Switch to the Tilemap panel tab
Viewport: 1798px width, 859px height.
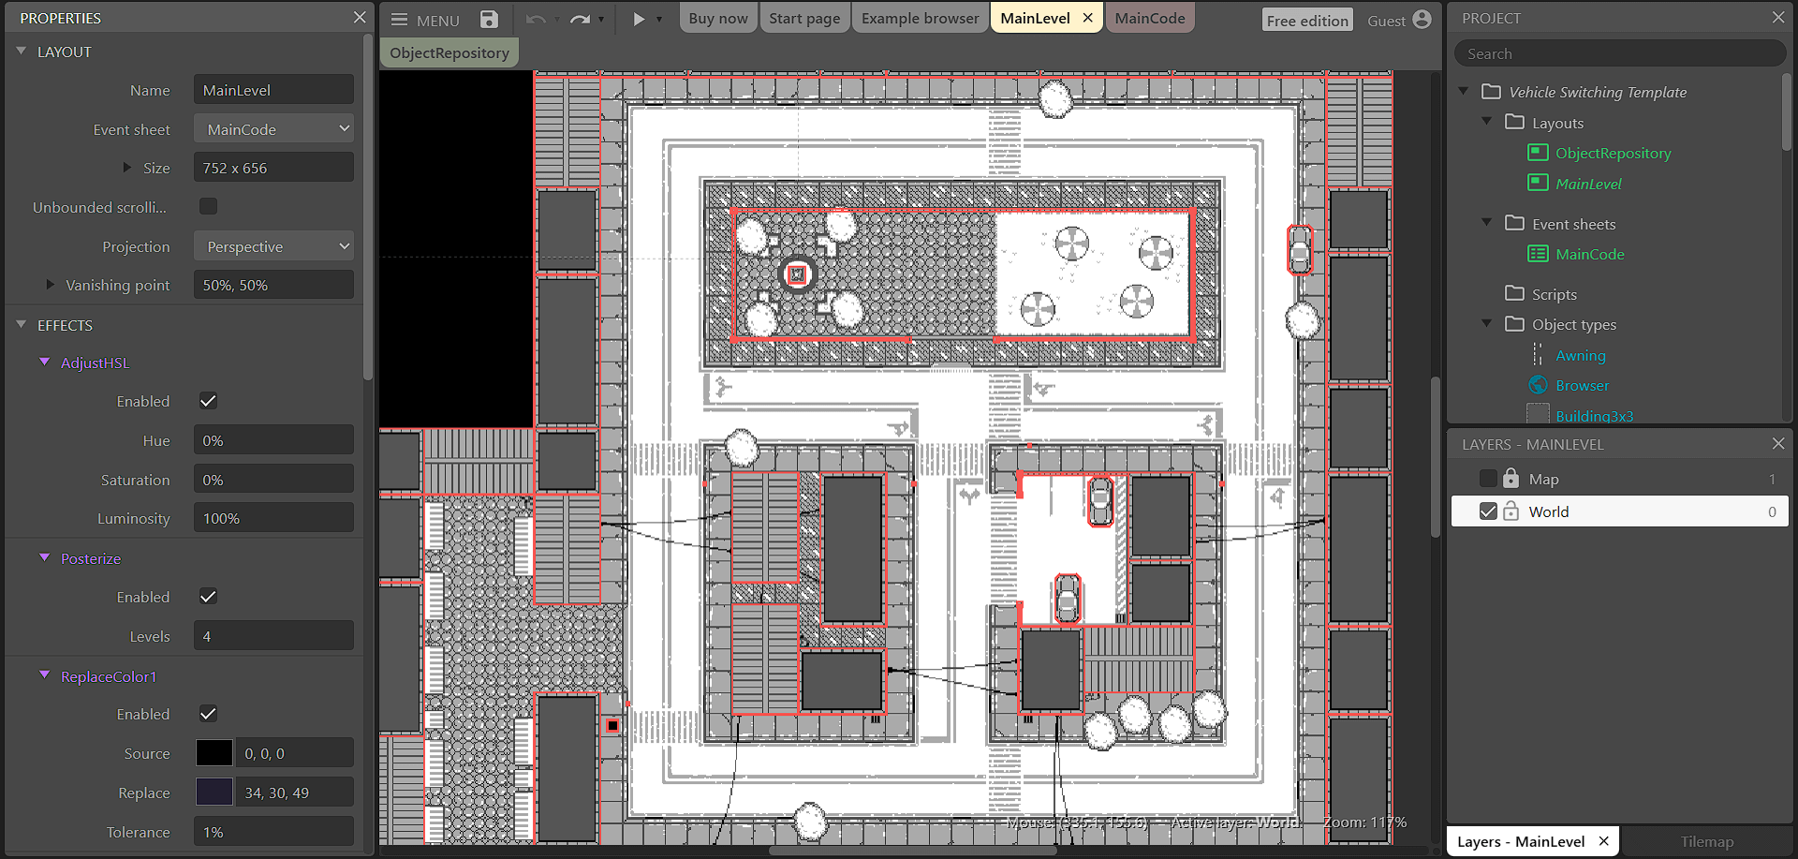pyautogui.click(x=1706, y=841)
